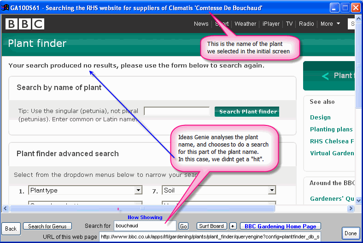The image size is (363, 243).
Task: Click the horizontal scrollbar left arrow
Action: (x=6, y=209)
